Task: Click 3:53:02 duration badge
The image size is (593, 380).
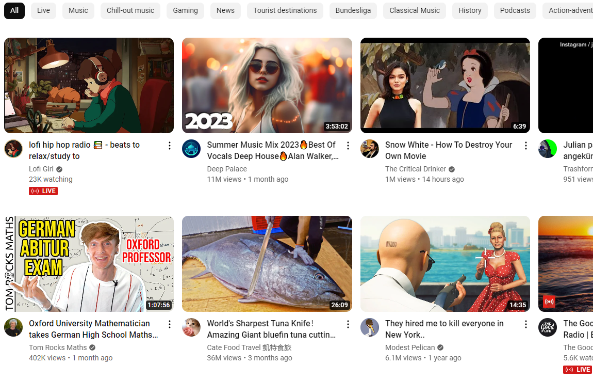Action: (337, 126)
